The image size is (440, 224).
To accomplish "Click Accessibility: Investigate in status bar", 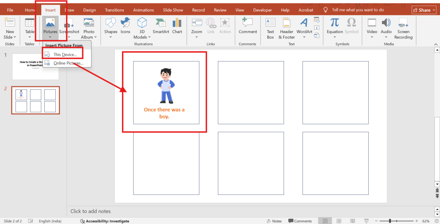I will [104, 221].
